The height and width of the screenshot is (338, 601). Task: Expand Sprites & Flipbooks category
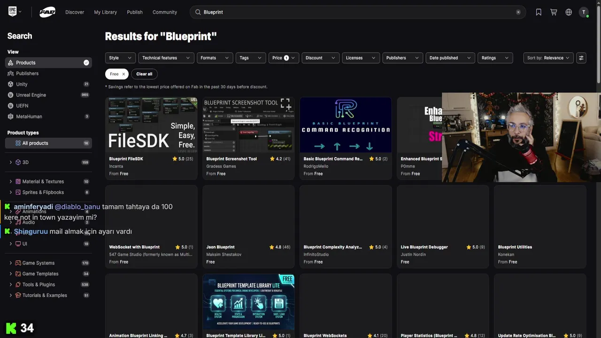pyautogui.click(x=11, y=192)
